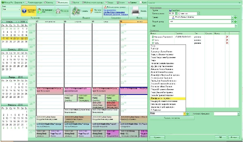
Task: Toggle the second guest row checkbox
Action: point(153,40)
